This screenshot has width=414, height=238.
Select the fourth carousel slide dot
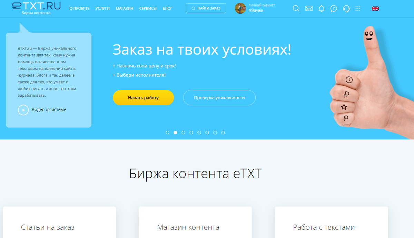191,132
